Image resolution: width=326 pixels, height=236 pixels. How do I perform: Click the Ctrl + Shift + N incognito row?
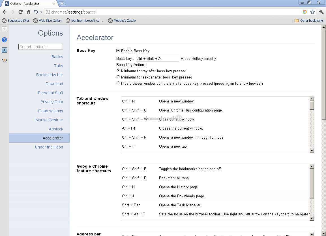point(215,137)
